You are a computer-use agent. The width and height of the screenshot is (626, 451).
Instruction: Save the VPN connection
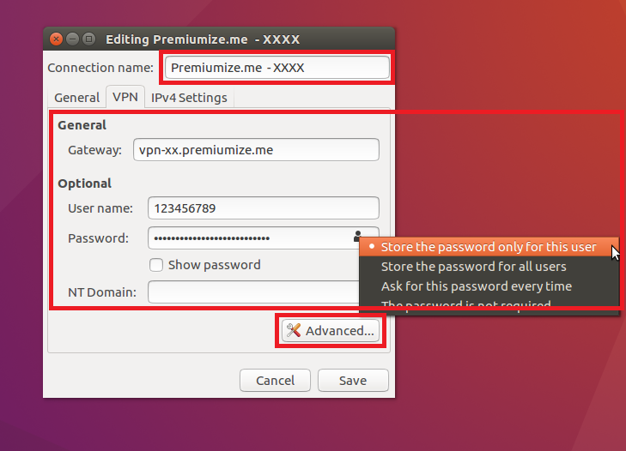click(353, 381)
